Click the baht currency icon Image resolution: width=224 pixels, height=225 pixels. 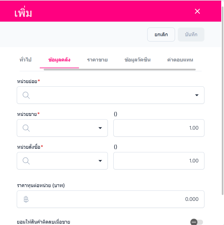(26, 199)
